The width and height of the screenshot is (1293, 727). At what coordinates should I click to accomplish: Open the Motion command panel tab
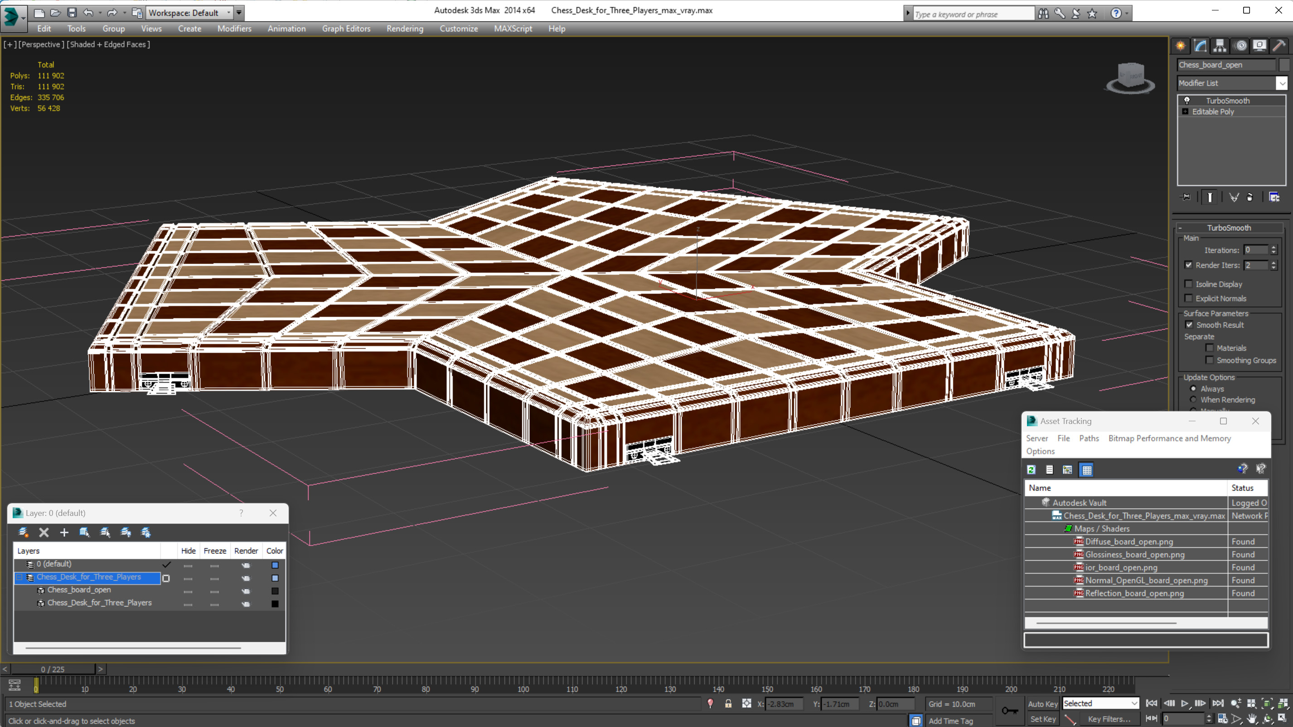[1240, 46]
